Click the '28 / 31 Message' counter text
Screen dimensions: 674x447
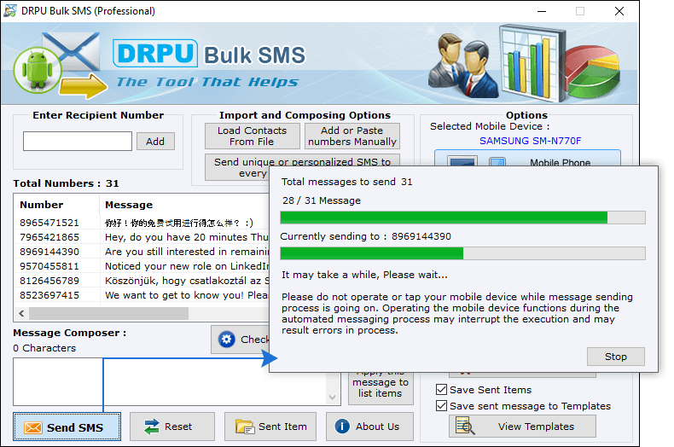(x=322, y=200)
